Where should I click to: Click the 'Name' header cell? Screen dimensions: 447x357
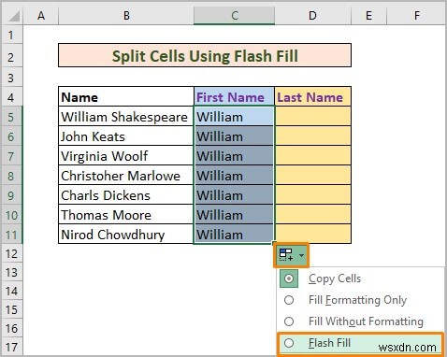tap(126, 97)
